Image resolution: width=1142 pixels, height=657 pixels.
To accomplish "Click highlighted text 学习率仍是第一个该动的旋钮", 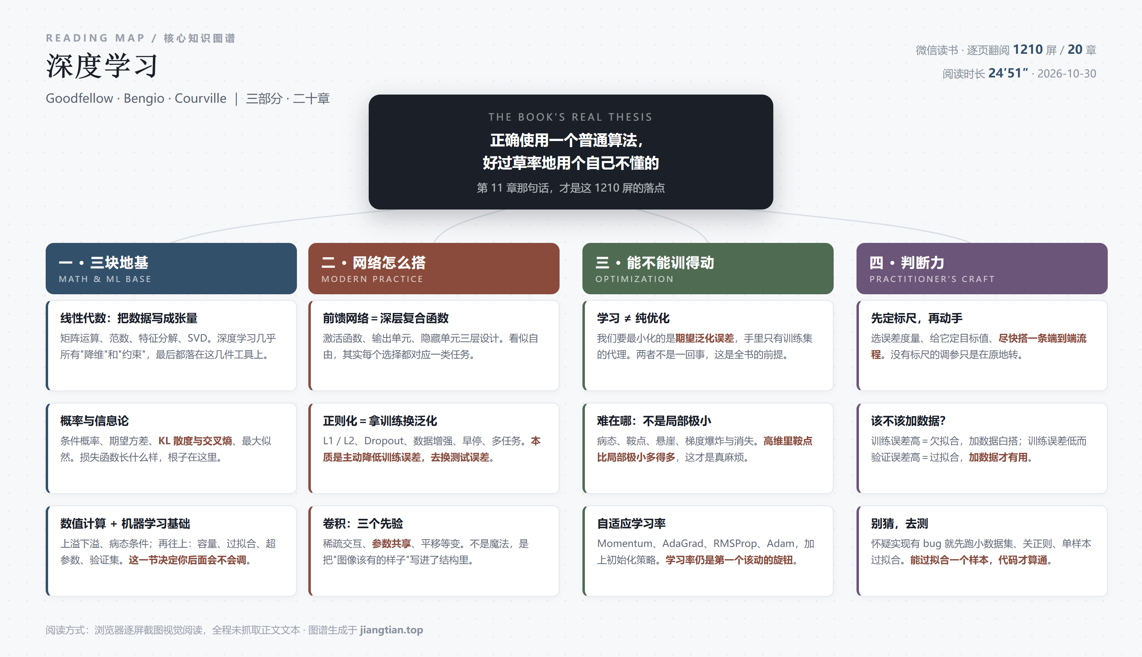I will click(729, 560).
